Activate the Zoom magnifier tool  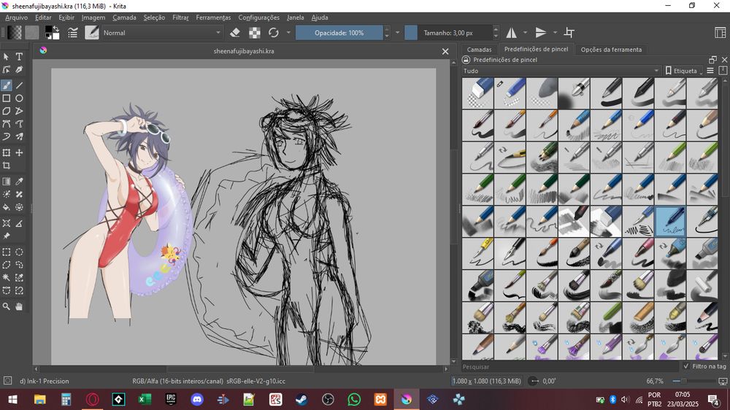(7, 307)
